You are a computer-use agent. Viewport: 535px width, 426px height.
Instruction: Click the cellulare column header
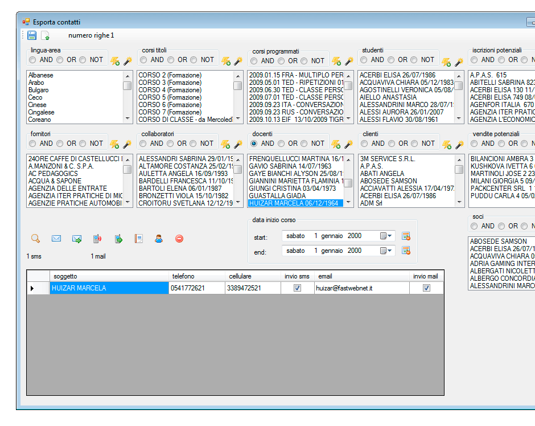tap(253, 276)
